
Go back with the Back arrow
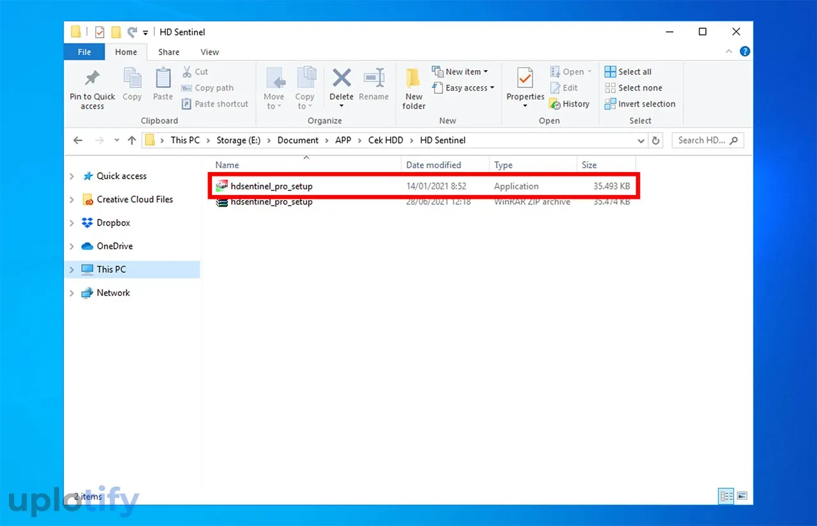[78, 140]
